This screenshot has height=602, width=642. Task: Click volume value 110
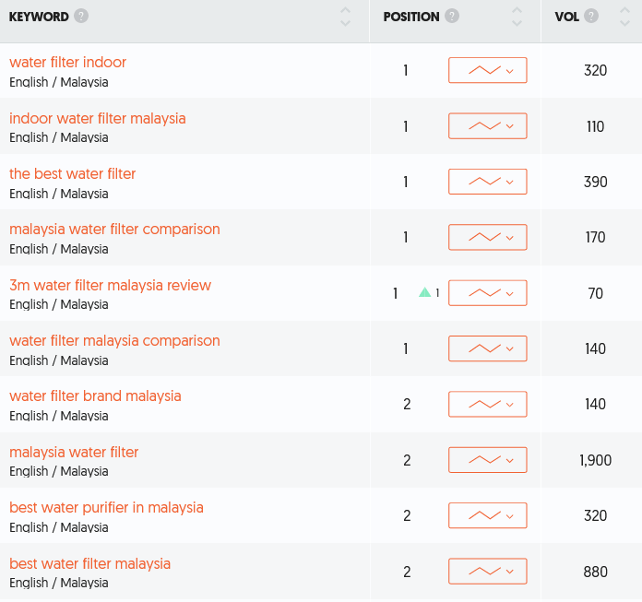click(595, 126)
